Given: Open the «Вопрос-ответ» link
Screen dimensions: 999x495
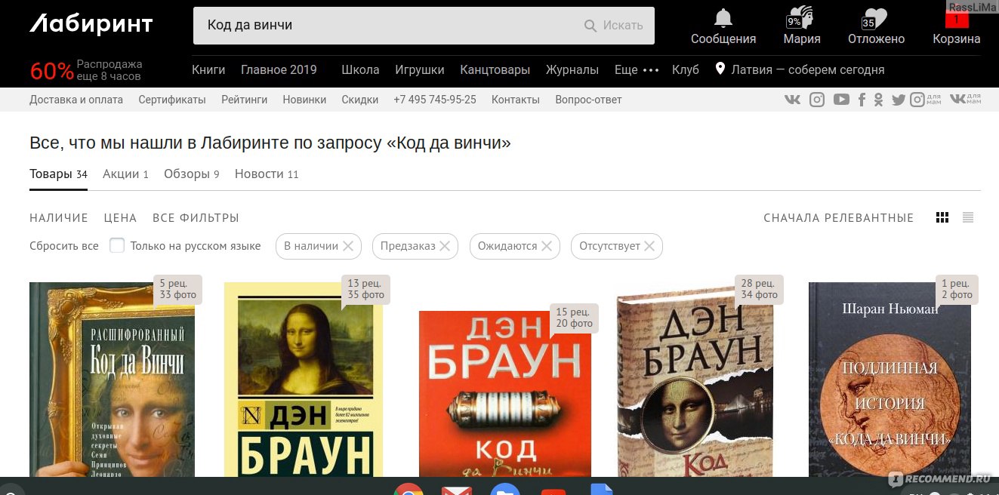Looking at the screenshot, I should [588, 100].
